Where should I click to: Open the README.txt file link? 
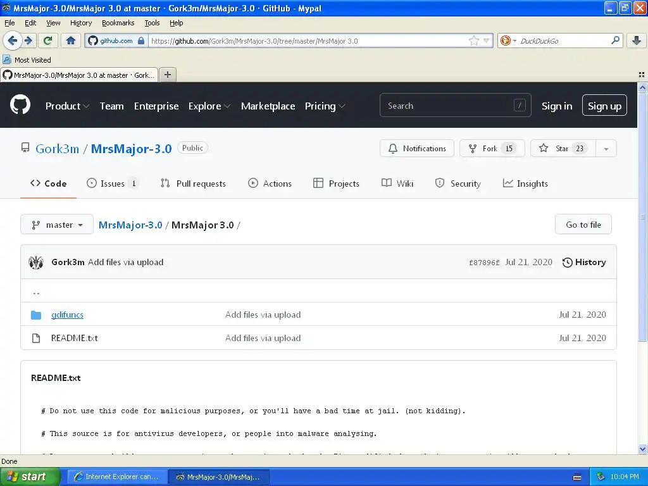coord(75,338)
